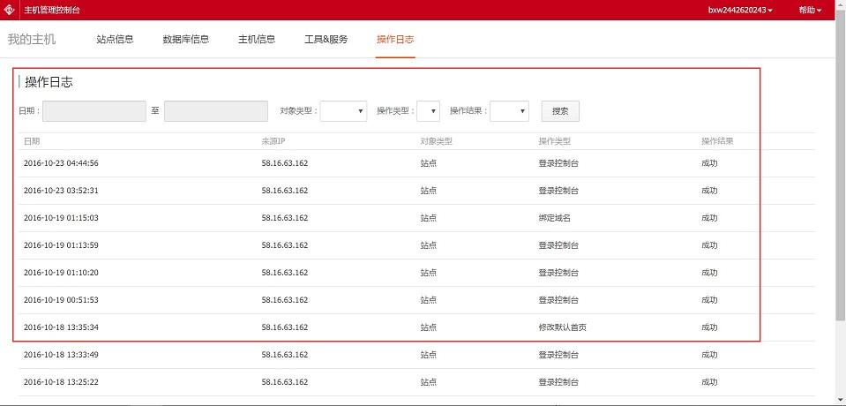Viewport: 846px width, 406px height.
Task: Click the end date input field
Action: tap(216, 111)
